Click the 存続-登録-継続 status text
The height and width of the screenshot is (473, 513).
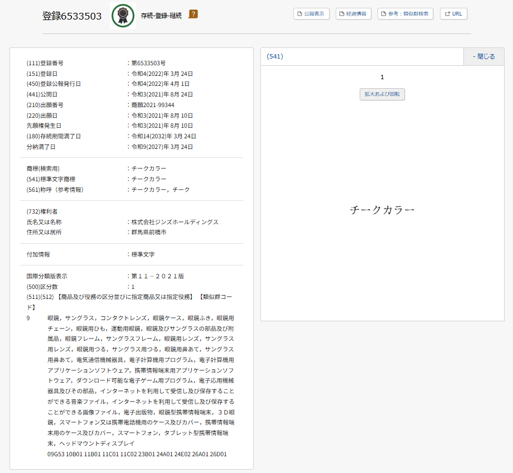click(161, 15)
